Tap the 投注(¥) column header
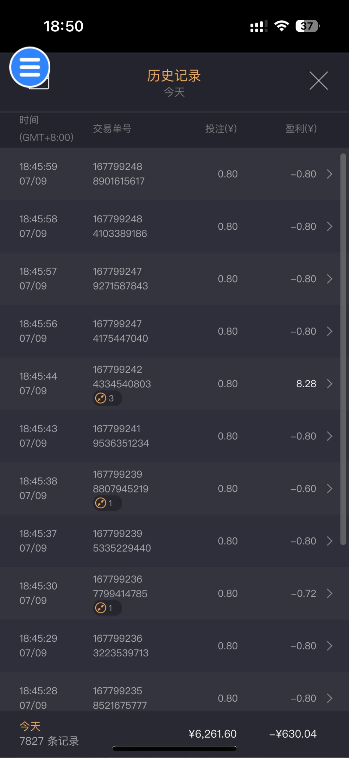Screen dimensions: 349x758 tap(221, 129)
